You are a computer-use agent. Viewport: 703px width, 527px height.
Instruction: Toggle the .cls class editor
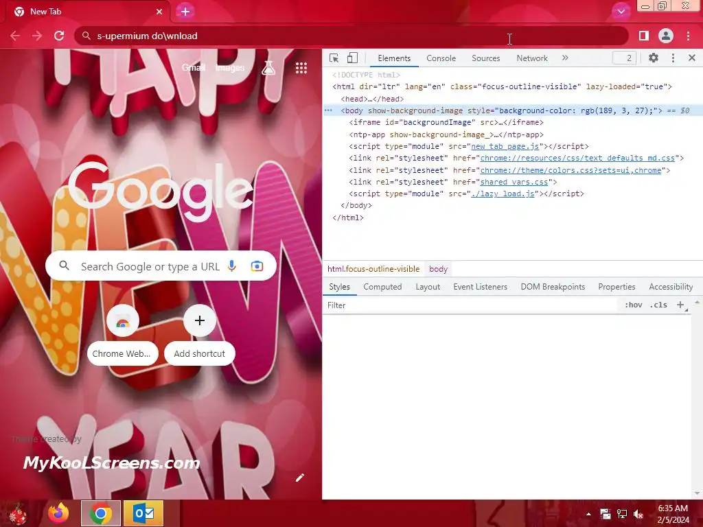tap(658, 305)
